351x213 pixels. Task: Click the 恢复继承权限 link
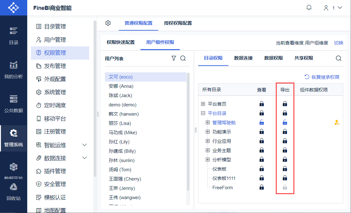(x=322, y=77)
